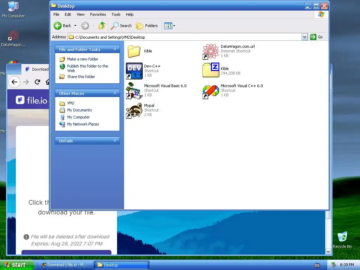Image resolution: width=360 pixels, height=270 pixels.
Task: Select the Microsoft Visual C++ 6.0 icon
Action: tap(211, 92)
